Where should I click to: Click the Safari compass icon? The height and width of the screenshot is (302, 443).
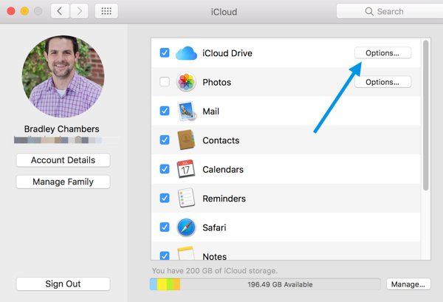tap(186, 227)
